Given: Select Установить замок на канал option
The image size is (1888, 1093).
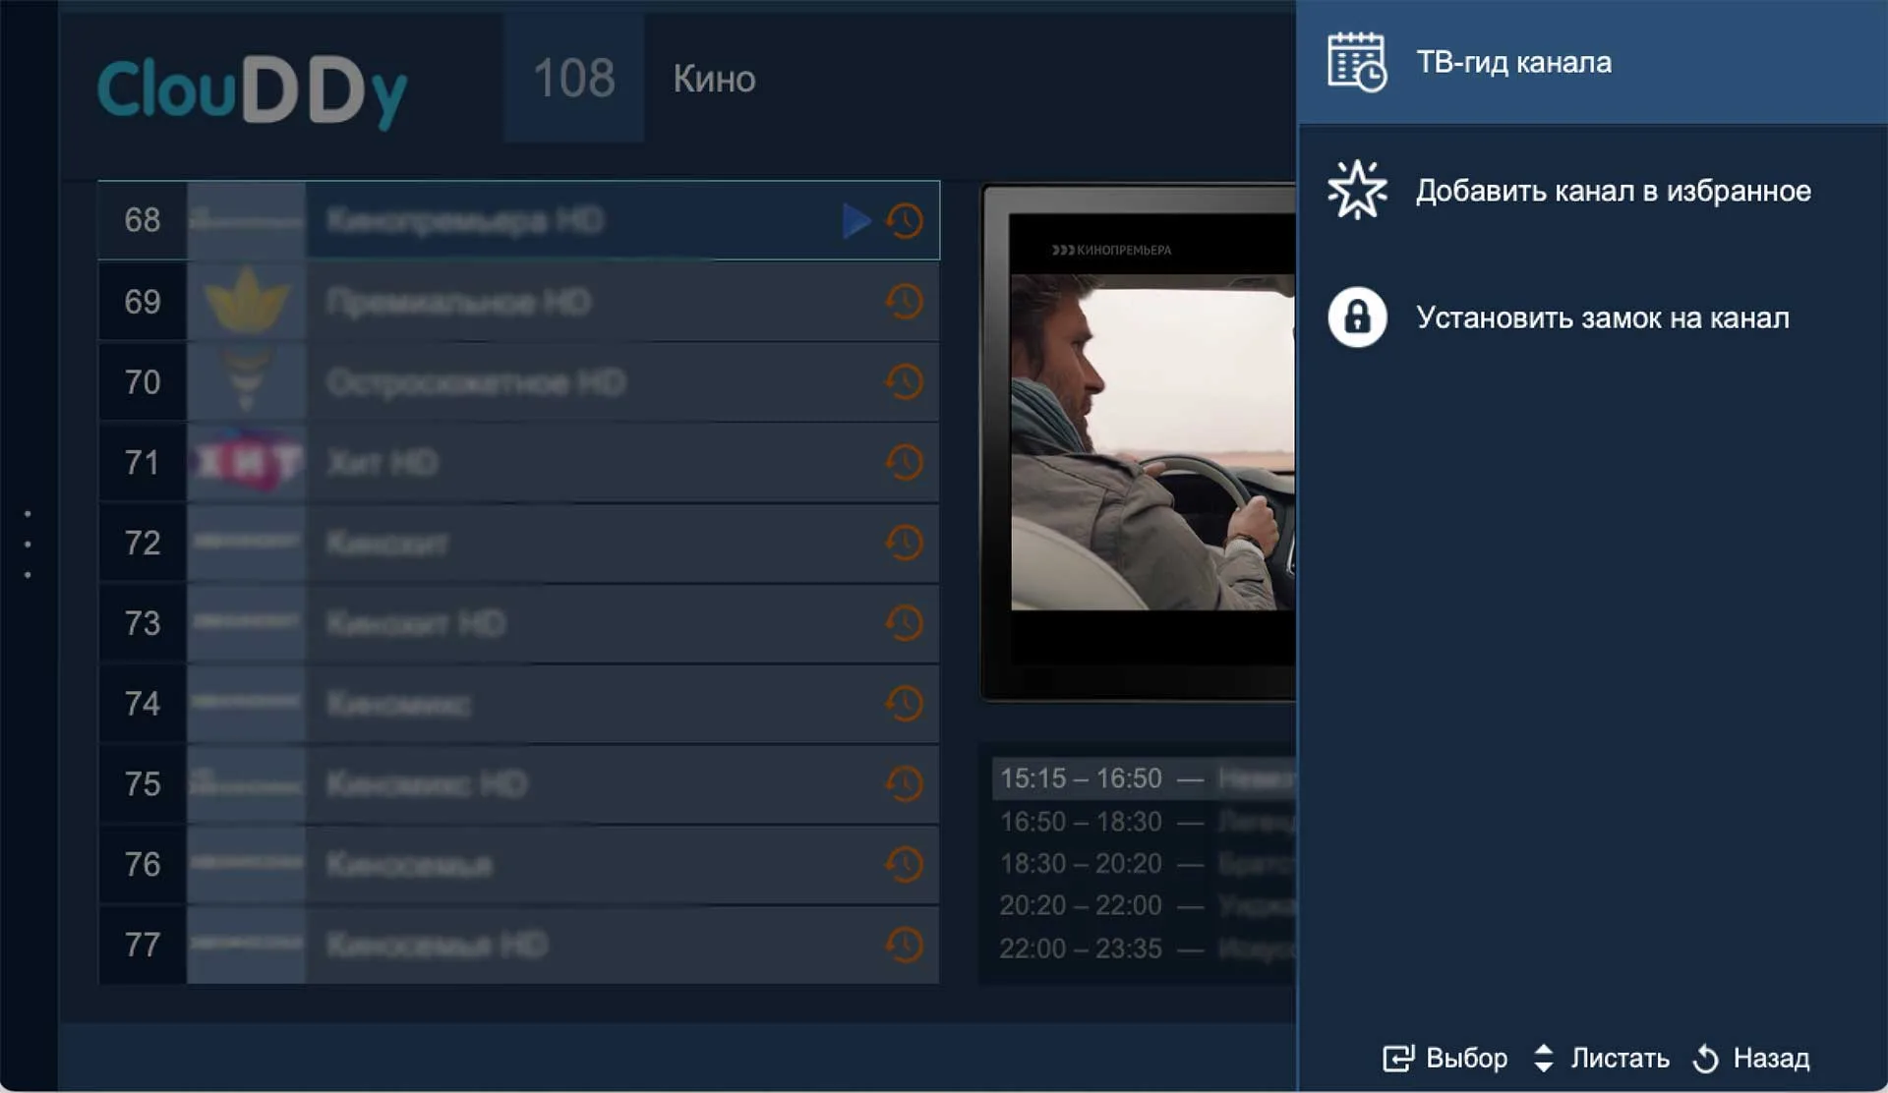Looking at the screenshot, I should (x=1602, y=317).
